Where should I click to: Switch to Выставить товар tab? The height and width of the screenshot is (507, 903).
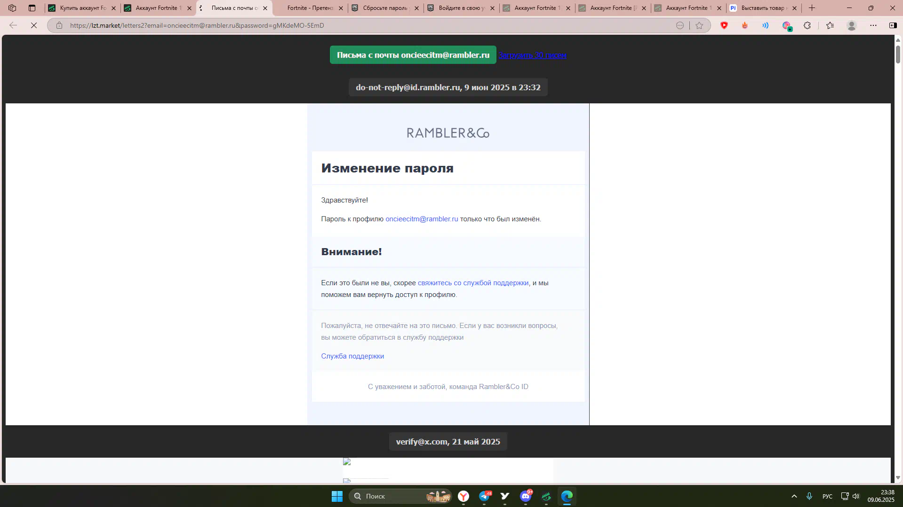click(763, 8)
